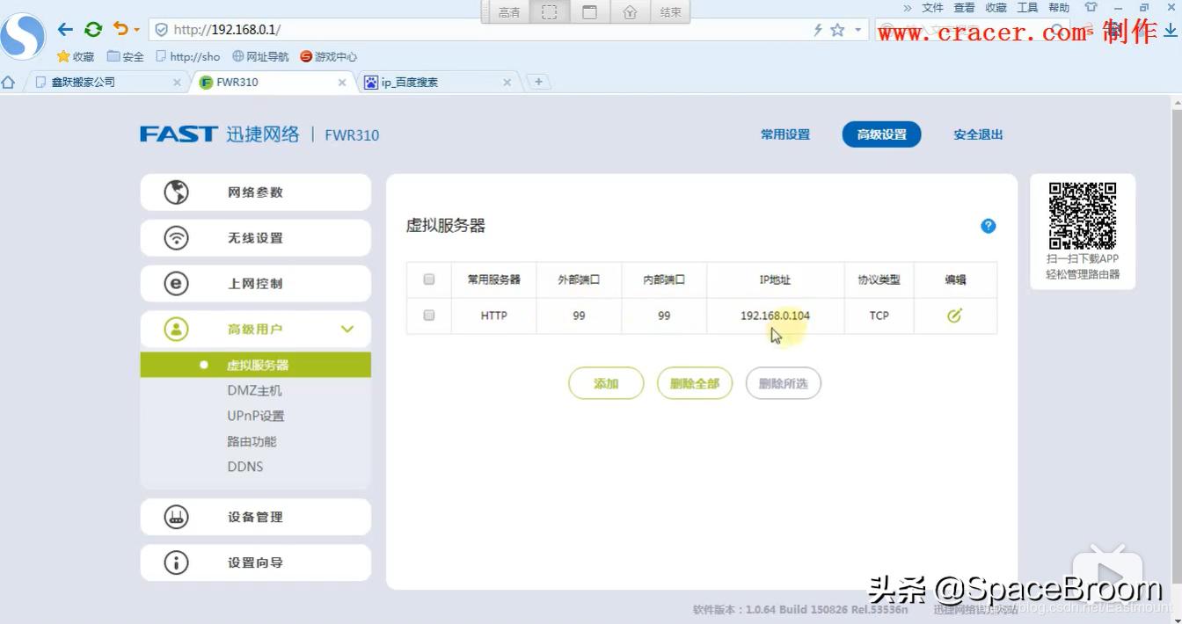Collapse the 高级用户 section chevron
The height and width of the screenshot is (624, 1182).
(347, 329)
